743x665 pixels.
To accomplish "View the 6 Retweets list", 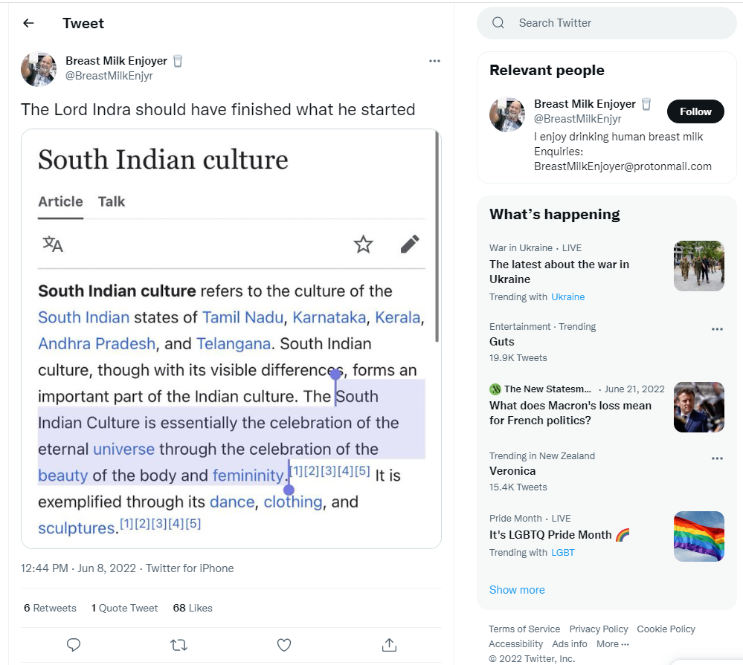I will coord(50,608).
